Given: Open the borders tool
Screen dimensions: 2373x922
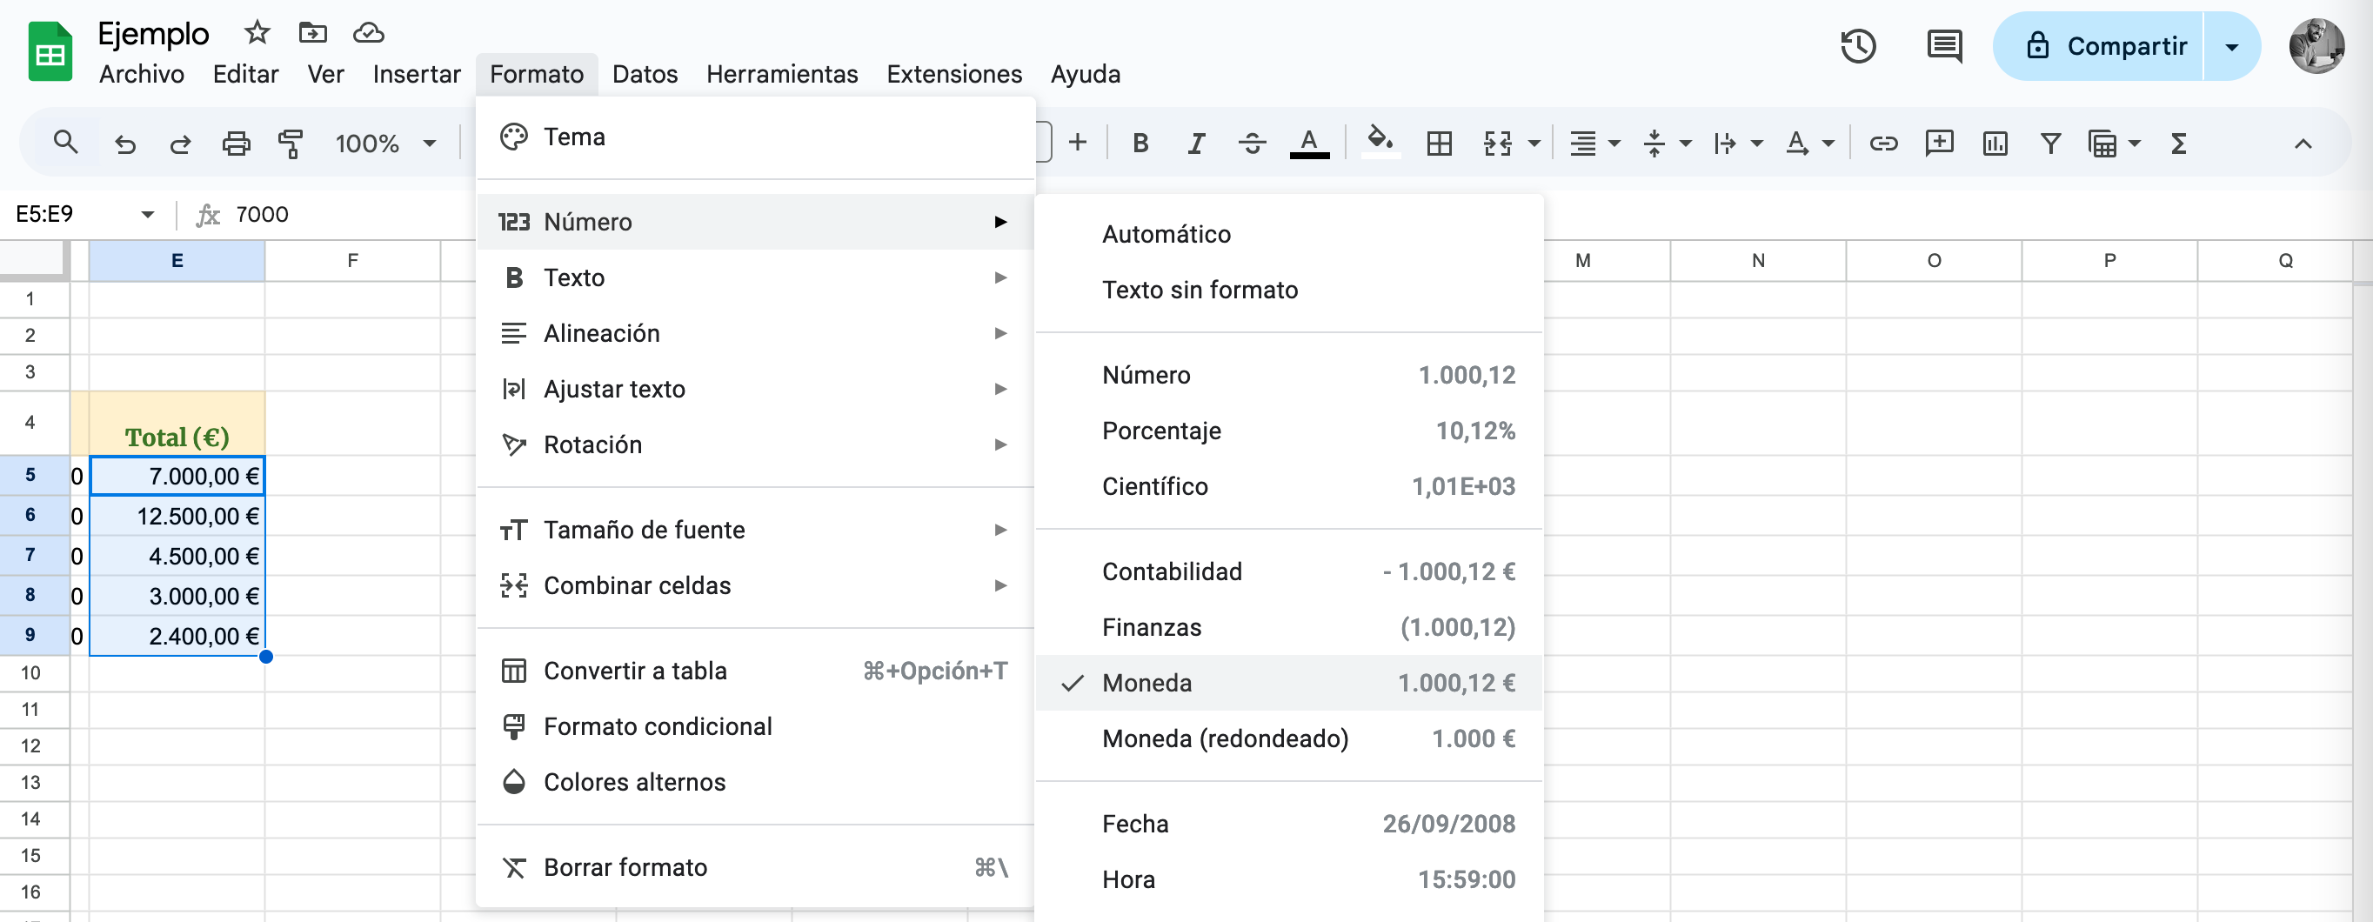Looking at the screenshot, I should pos(1439,143).
